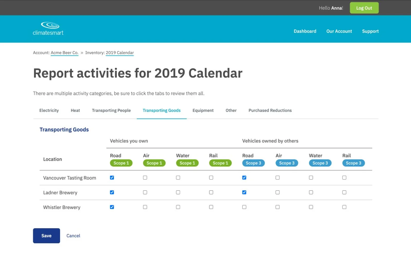The width and height of the screenshot is (411, 257).
Task: Open the 2019 Calendar inventory link
Action: click(x=120, y=53)
